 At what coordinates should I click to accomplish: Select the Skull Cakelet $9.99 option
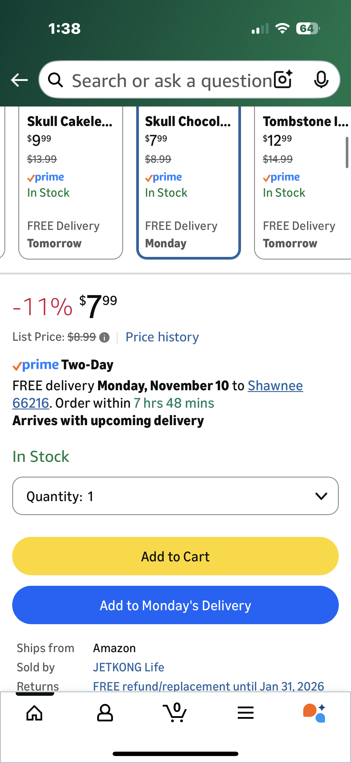70,182
